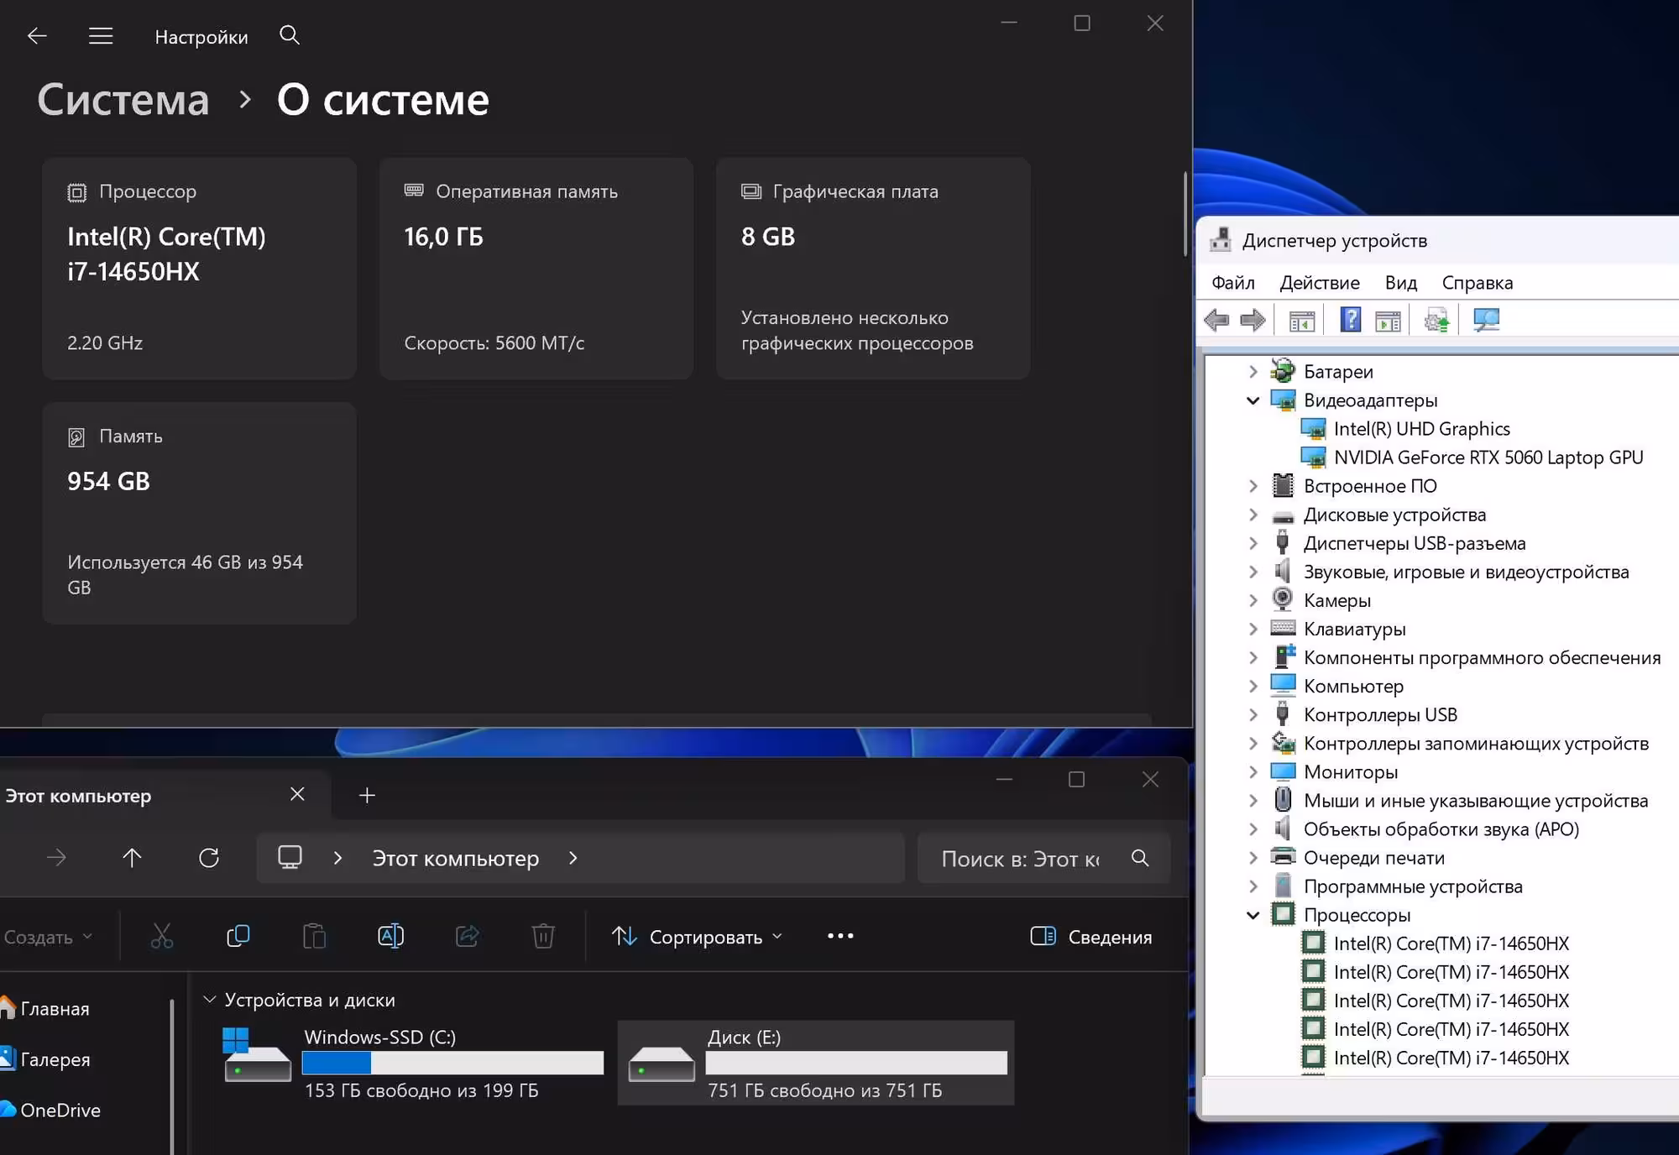
Task: Open the Процессор info card
Action: (200, 268)
